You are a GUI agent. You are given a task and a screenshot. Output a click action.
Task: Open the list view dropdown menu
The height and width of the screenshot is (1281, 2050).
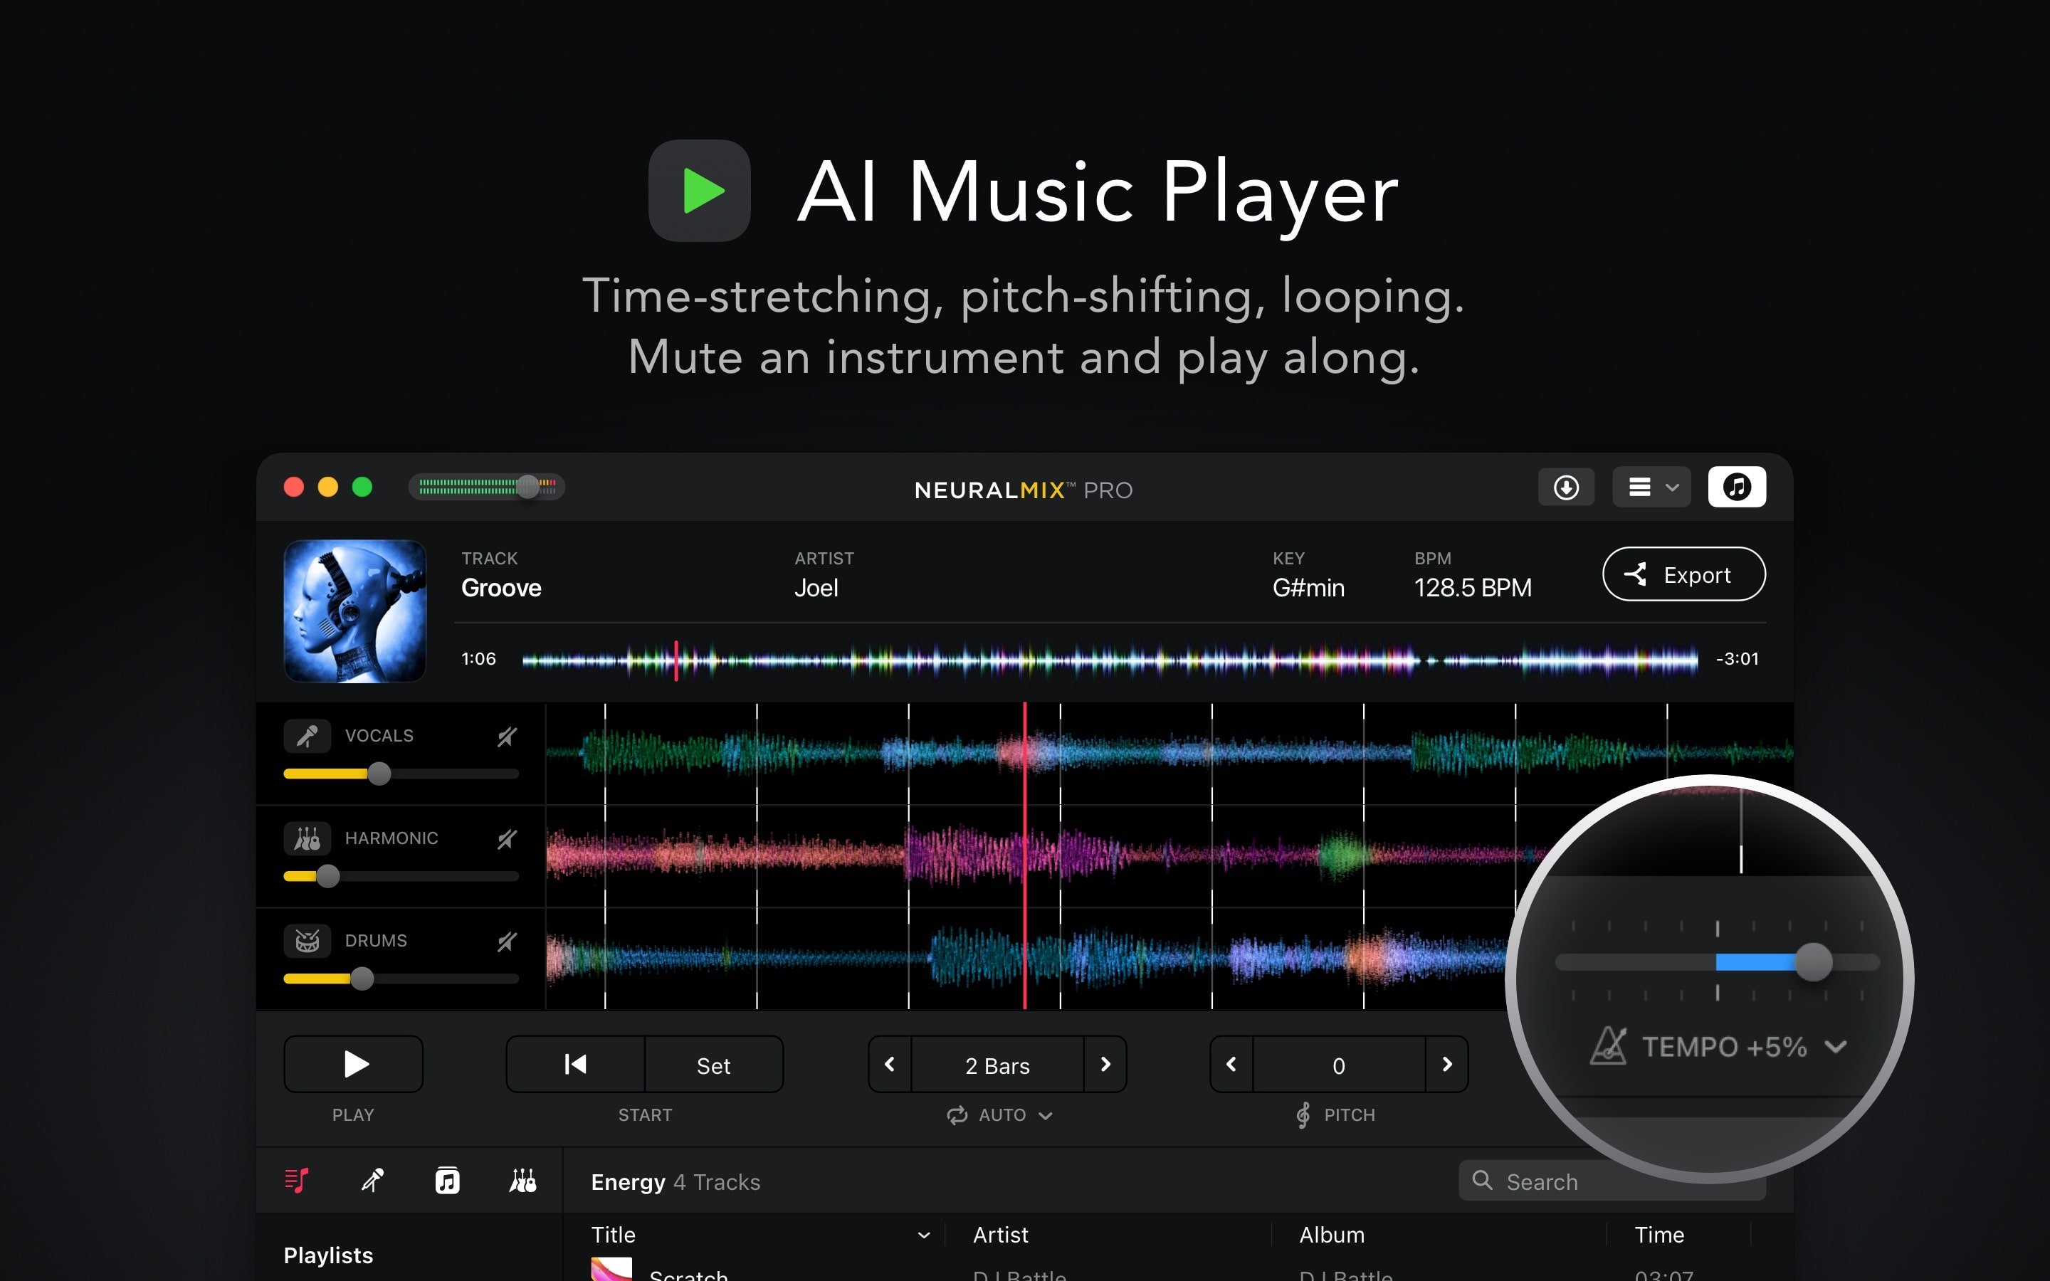click(1651, 487)
